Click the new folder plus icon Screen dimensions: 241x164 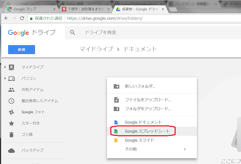pyautogui.click(x=116, y=86)
